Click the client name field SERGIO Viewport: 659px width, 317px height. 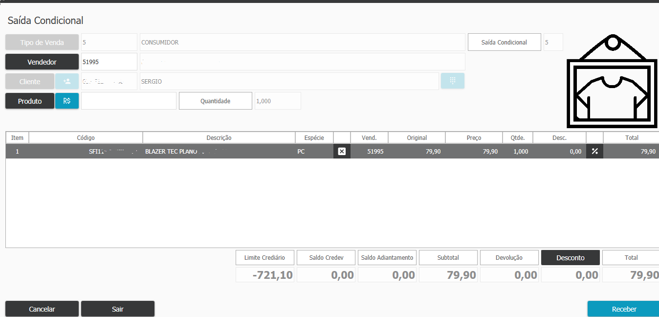pyautogui.click(x=289, y=81)
